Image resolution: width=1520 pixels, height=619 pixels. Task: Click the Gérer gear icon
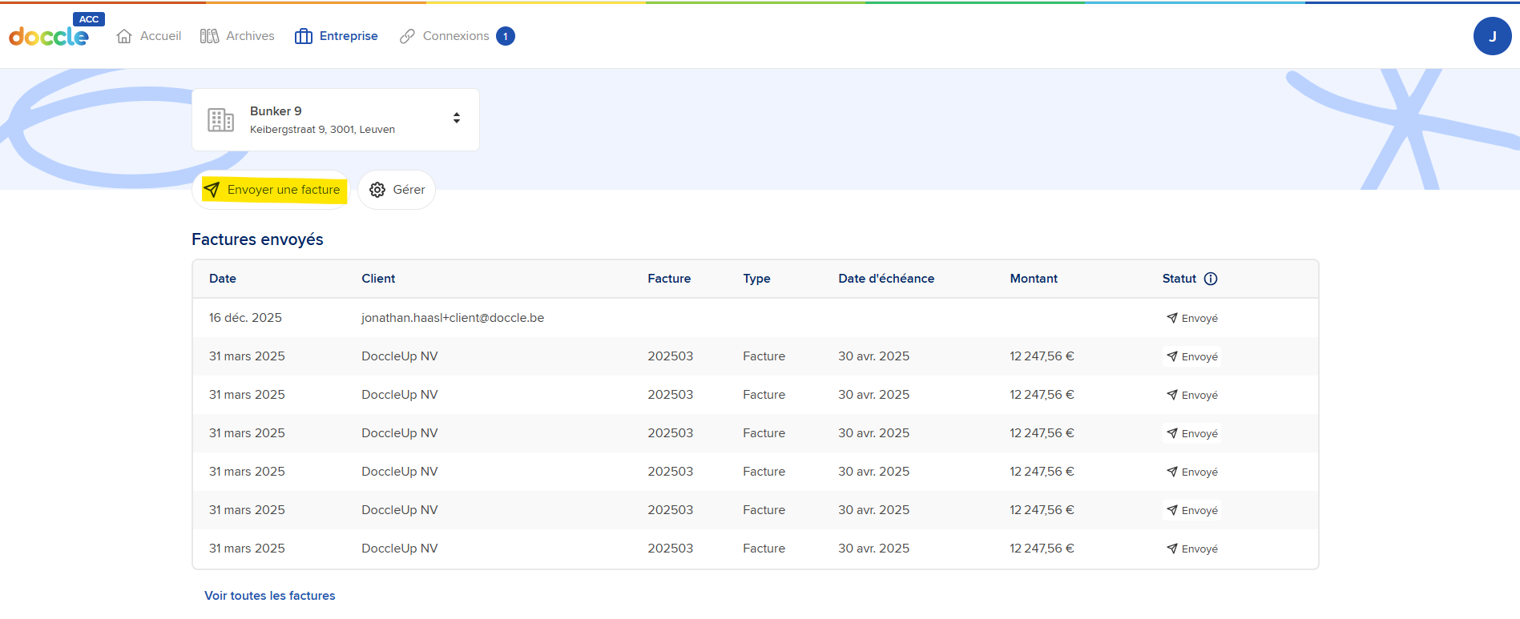point(377,190)
